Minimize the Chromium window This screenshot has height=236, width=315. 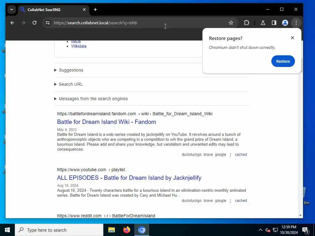(x=268, y=10)
